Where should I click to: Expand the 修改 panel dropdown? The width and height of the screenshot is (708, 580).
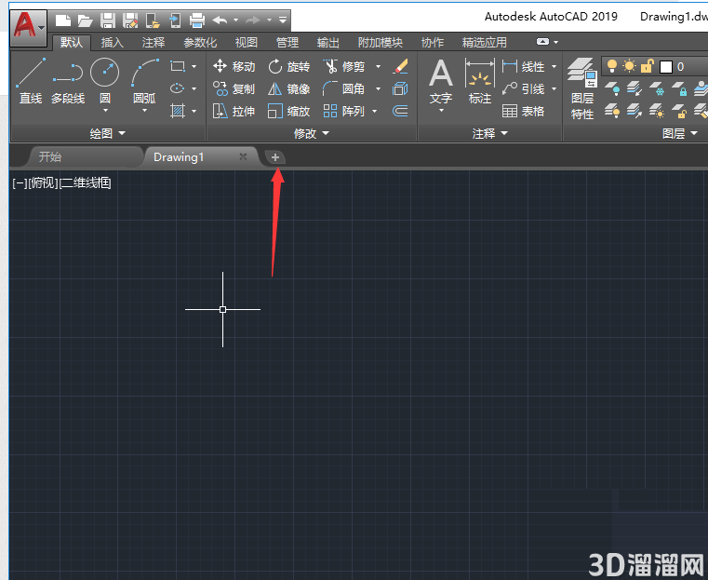point(312,133)
